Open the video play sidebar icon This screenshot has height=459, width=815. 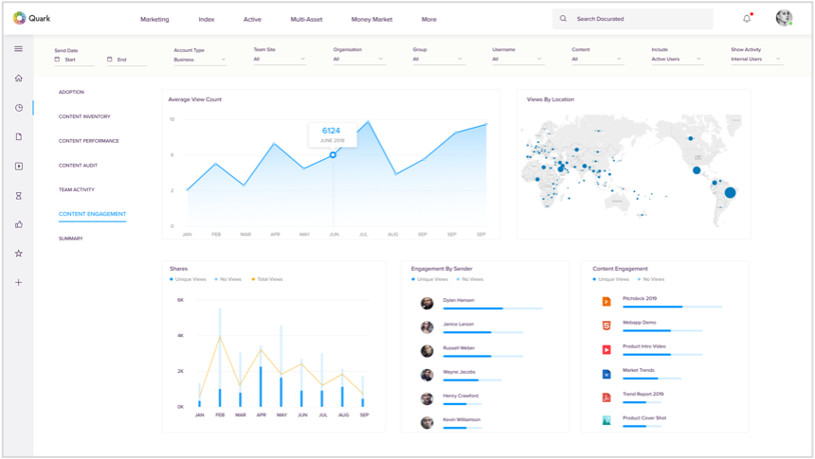pos(19,167)
